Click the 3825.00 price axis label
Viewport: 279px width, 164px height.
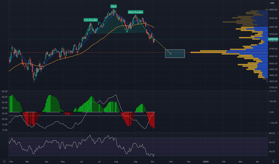point(273,82)
